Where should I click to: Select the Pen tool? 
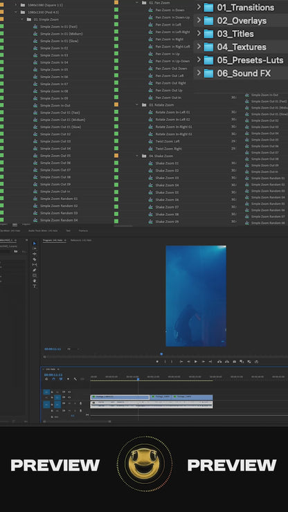pyautogui.click(x=35, y=270)
